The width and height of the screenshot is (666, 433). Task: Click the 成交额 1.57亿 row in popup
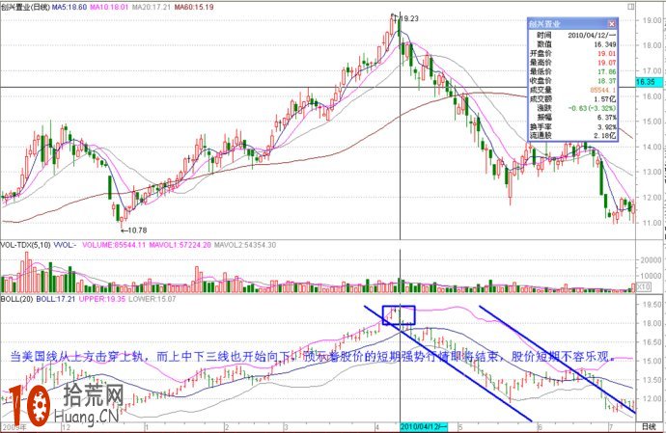pyautogui.click(x=572, y=99)
